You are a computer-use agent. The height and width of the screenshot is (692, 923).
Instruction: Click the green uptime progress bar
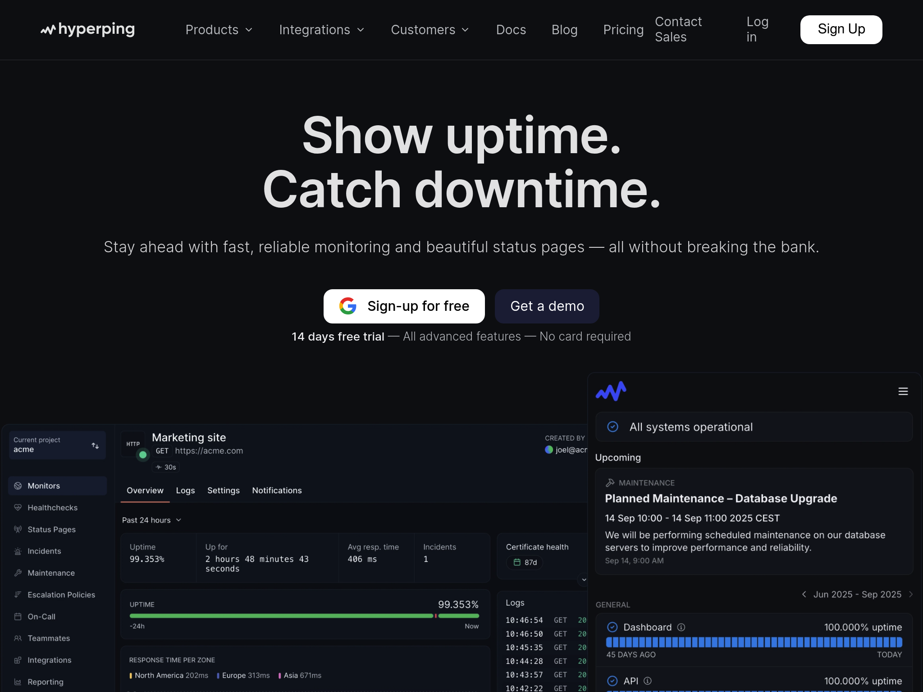coord(281,615)
